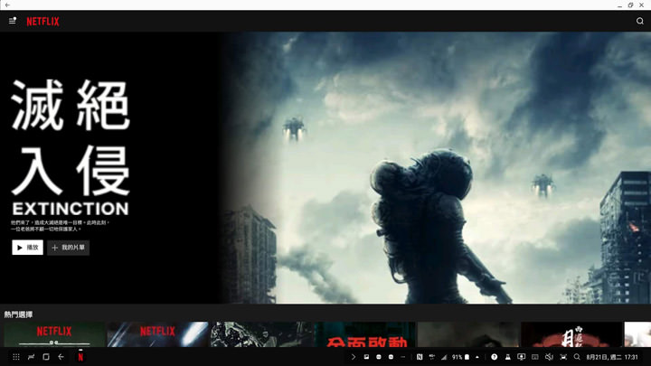Screen dimensions: 651x366
Task: Open the Netflix hamburger menu
Action: 13,21
